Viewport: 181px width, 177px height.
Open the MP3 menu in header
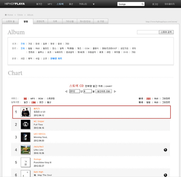coord(50,4)
